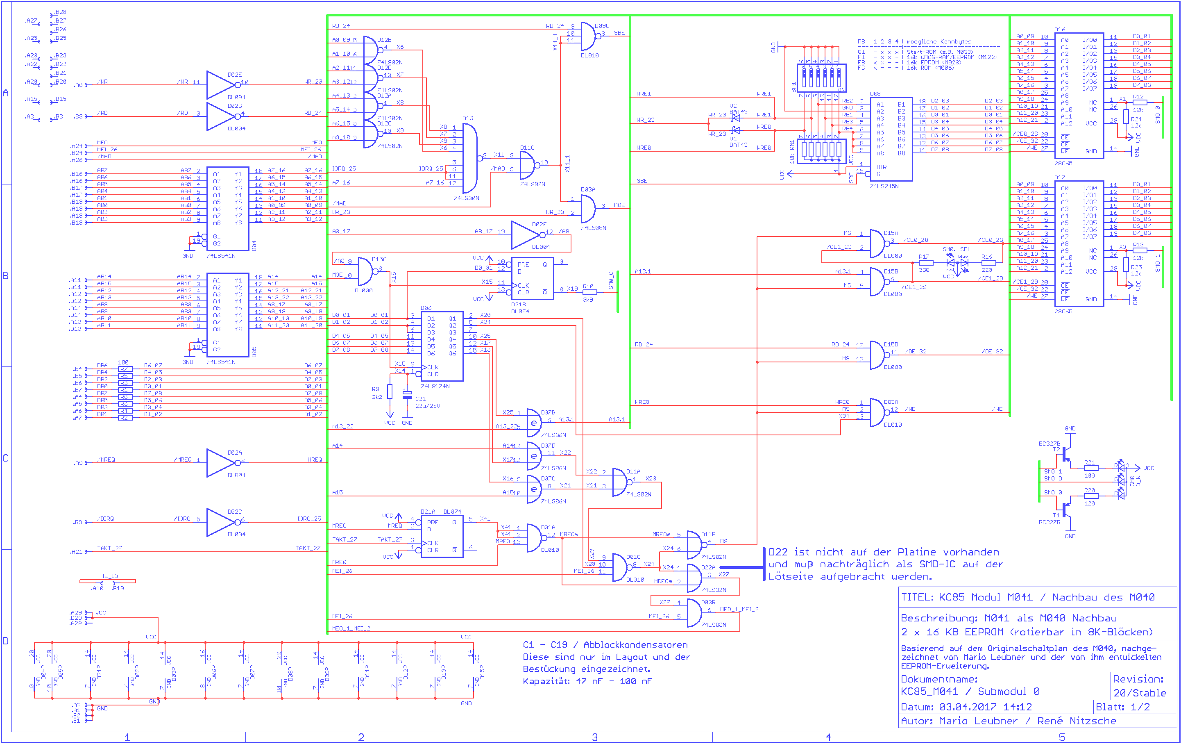This screenshot has width=1181, height=744.
Task: Select the T1 BC327B transistor symbol
Action: click(1067, 511)
